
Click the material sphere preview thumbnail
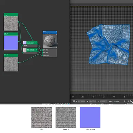[x=50, y=41]
